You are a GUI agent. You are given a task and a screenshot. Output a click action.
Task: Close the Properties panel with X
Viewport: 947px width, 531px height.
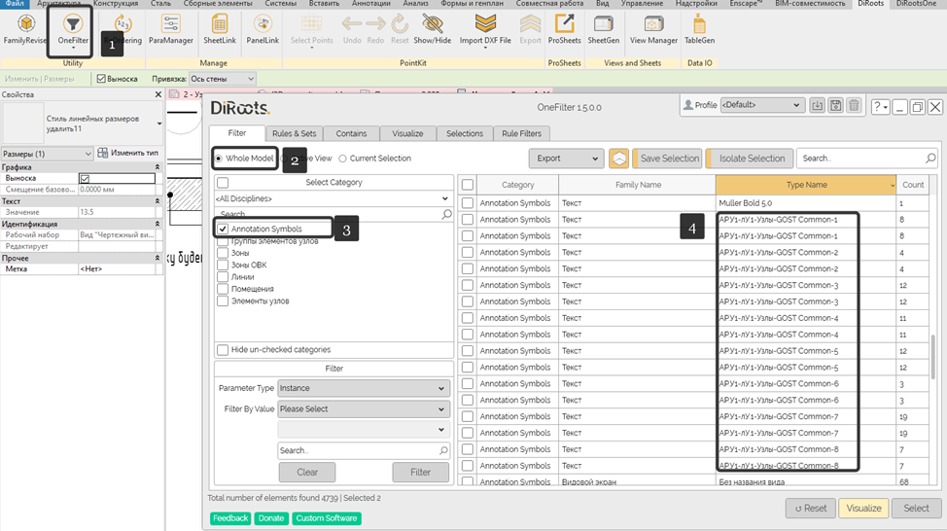158,94
